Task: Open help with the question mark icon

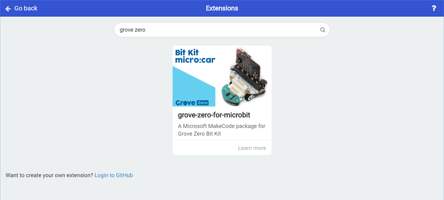Action: click(434, 9)
